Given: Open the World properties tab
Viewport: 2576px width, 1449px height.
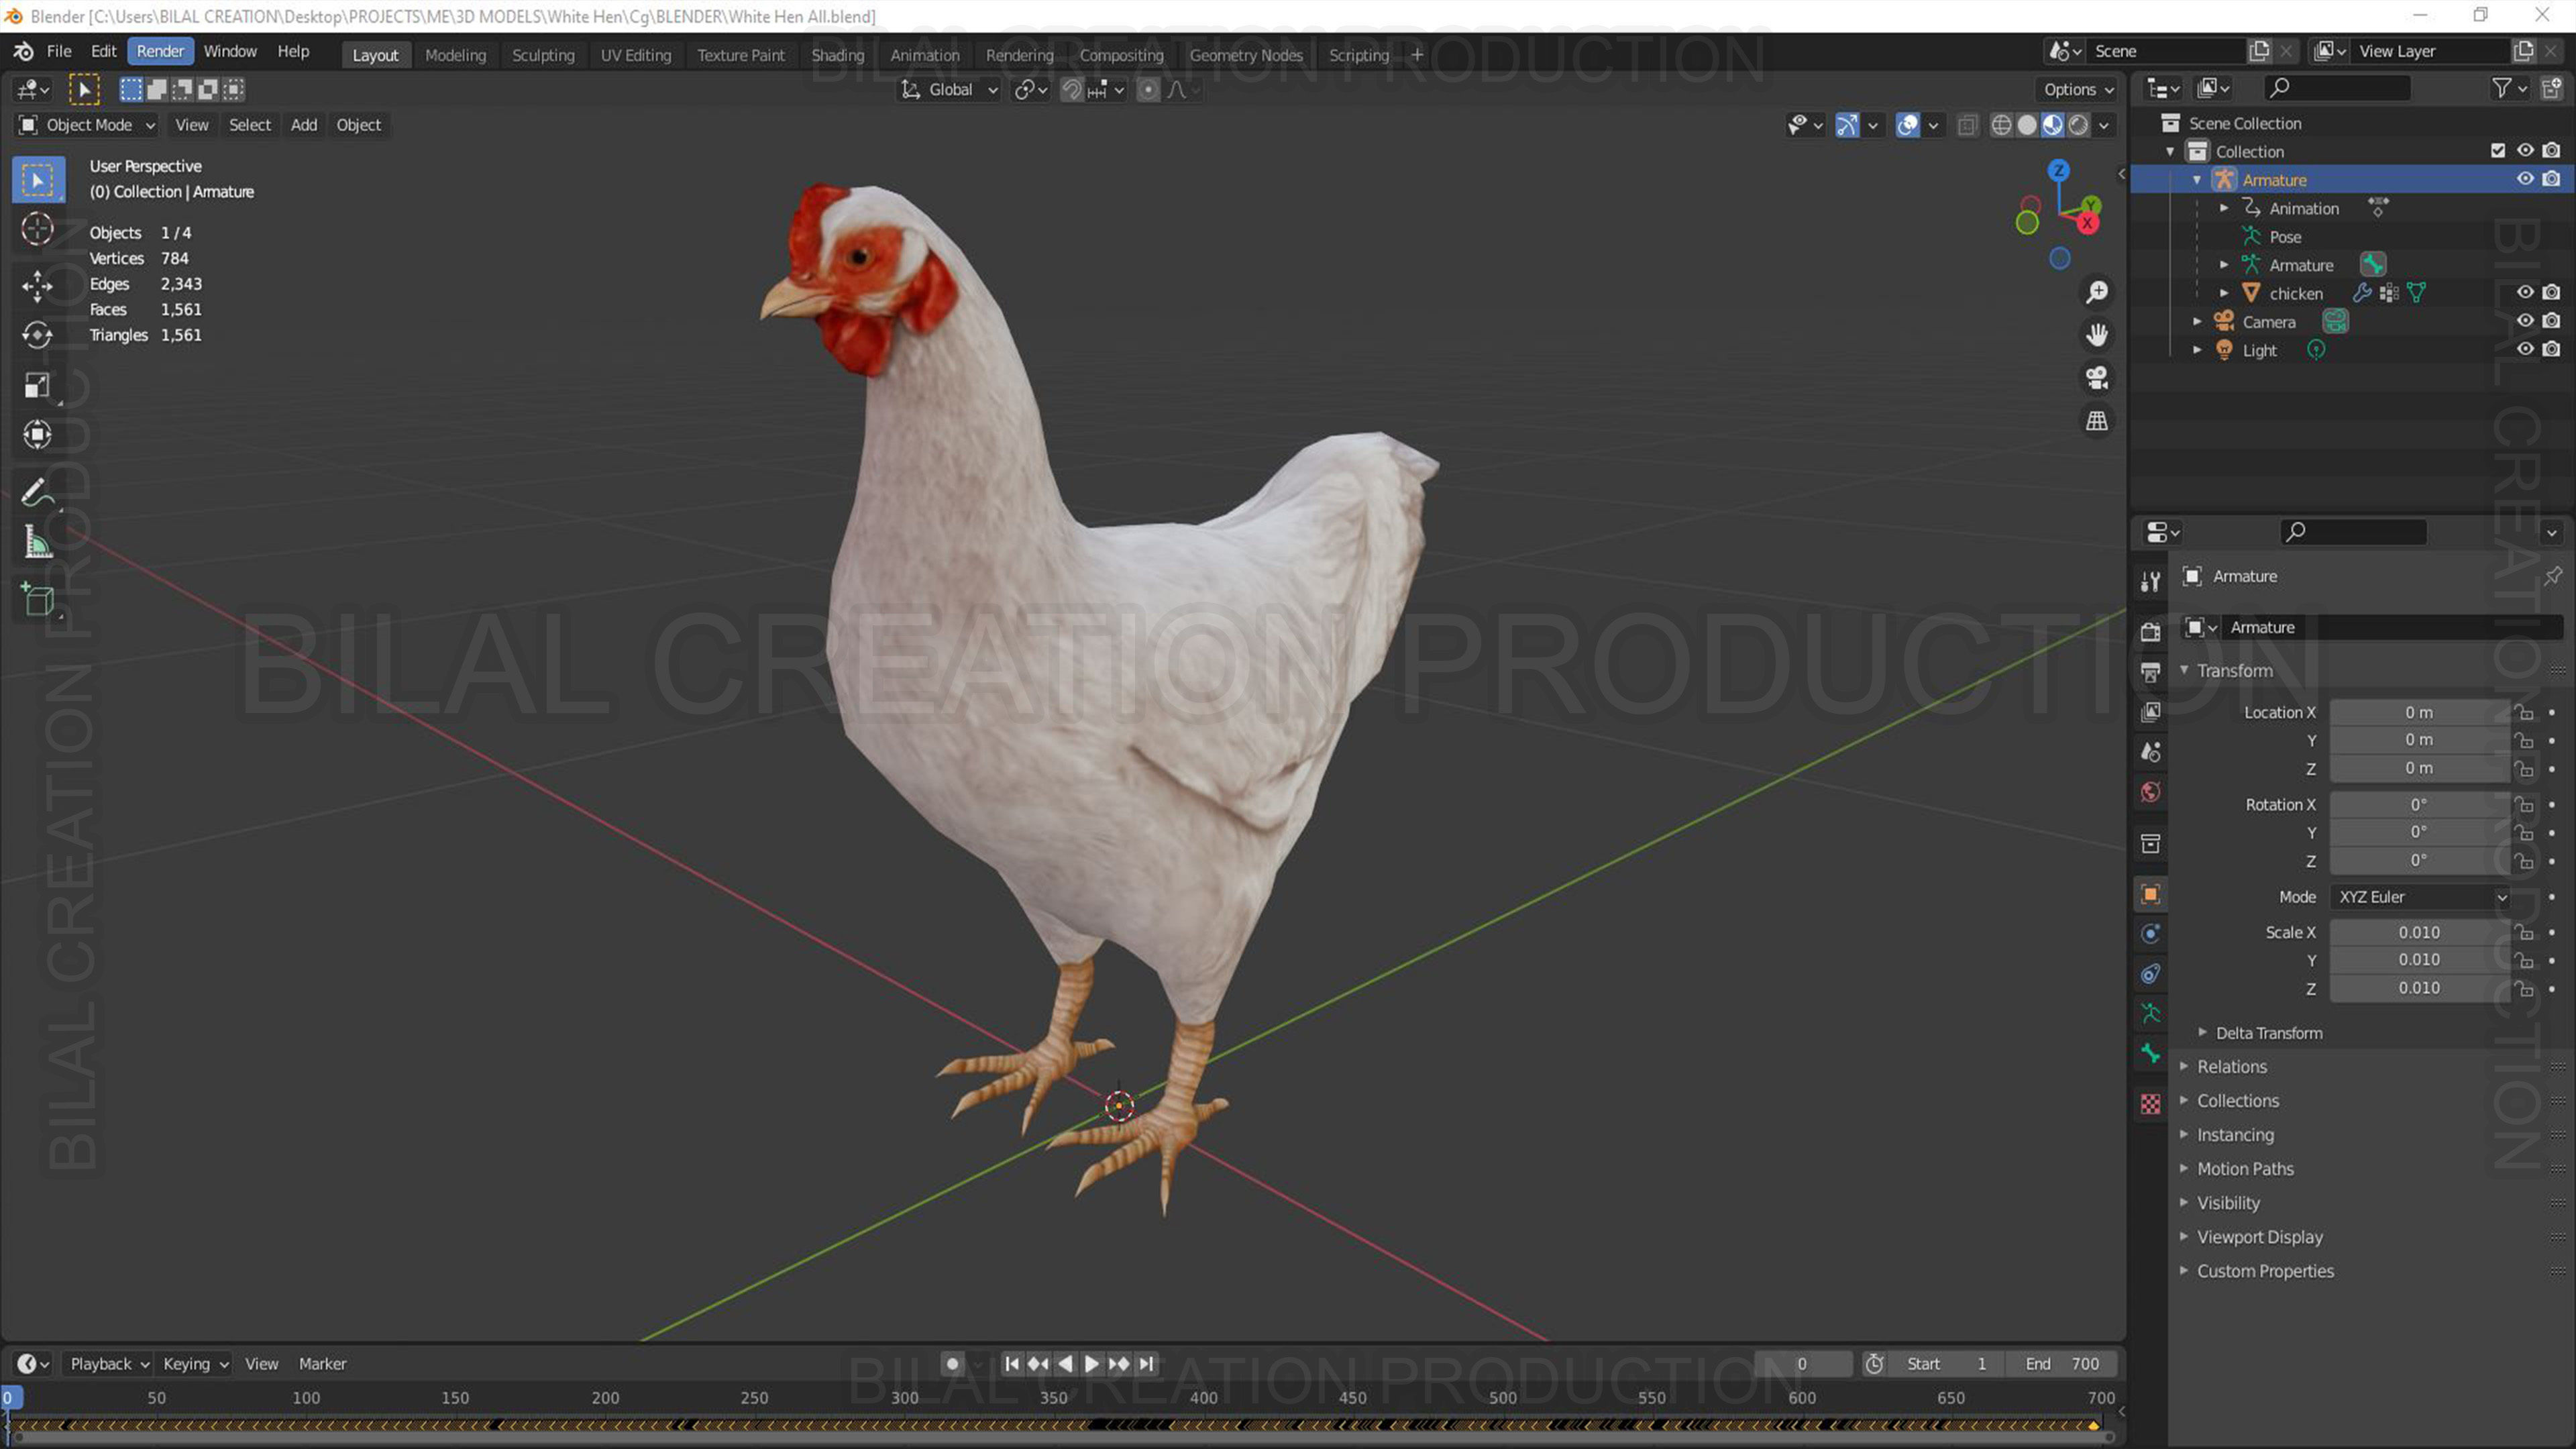Looking at the screenshot, I should click(x=2150, y=792).
